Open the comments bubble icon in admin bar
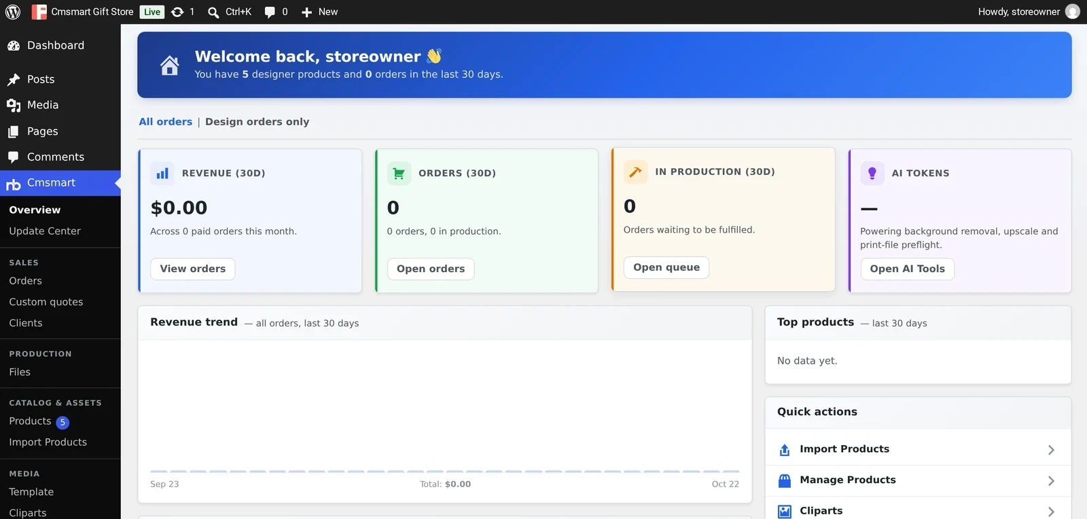 270,12
